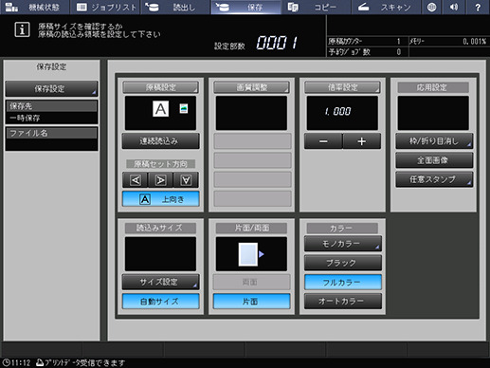This screenshot has width=490, height=368.
Task: Open the 画質調整 quality adjustment menu
Action: coord(251,87)
